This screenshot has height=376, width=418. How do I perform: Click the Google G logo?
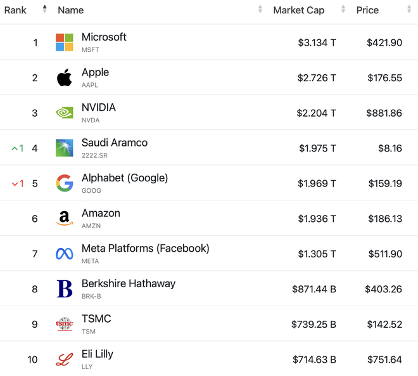[64, 183]
